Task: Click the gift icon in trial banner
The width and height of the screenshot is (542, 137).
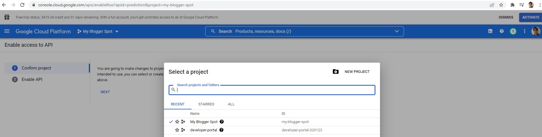Action: click(7, 17)
